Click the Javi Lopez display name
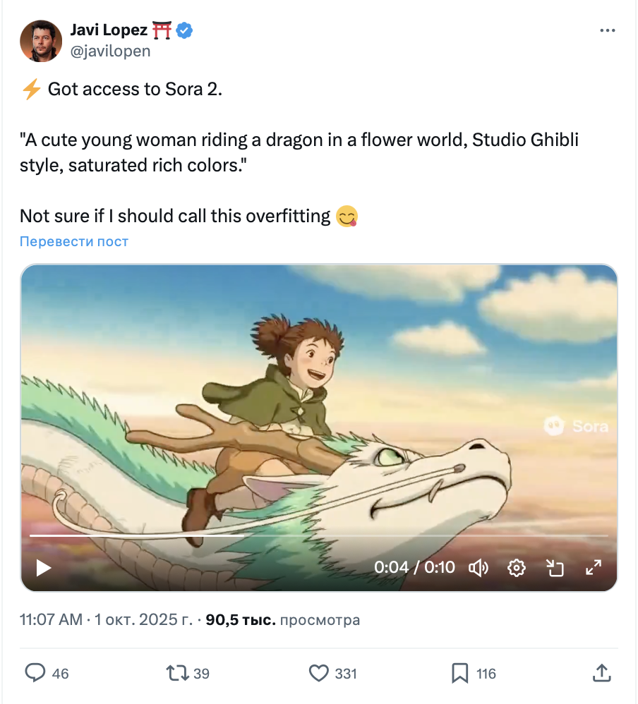The width and height of the screenshot is (638, 704). (x=109, y=30)
